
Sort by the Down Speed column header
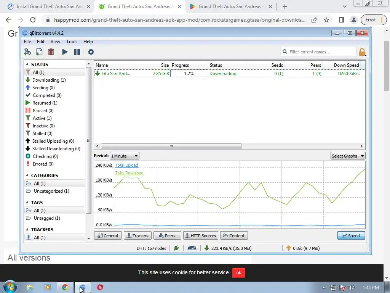(x=346, y=65)
